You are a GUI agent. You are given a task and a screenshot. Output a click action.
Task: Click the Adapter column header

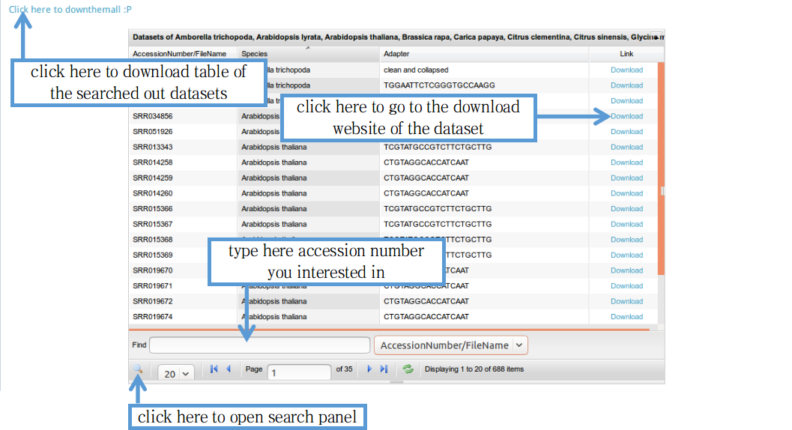pos(484,54)
